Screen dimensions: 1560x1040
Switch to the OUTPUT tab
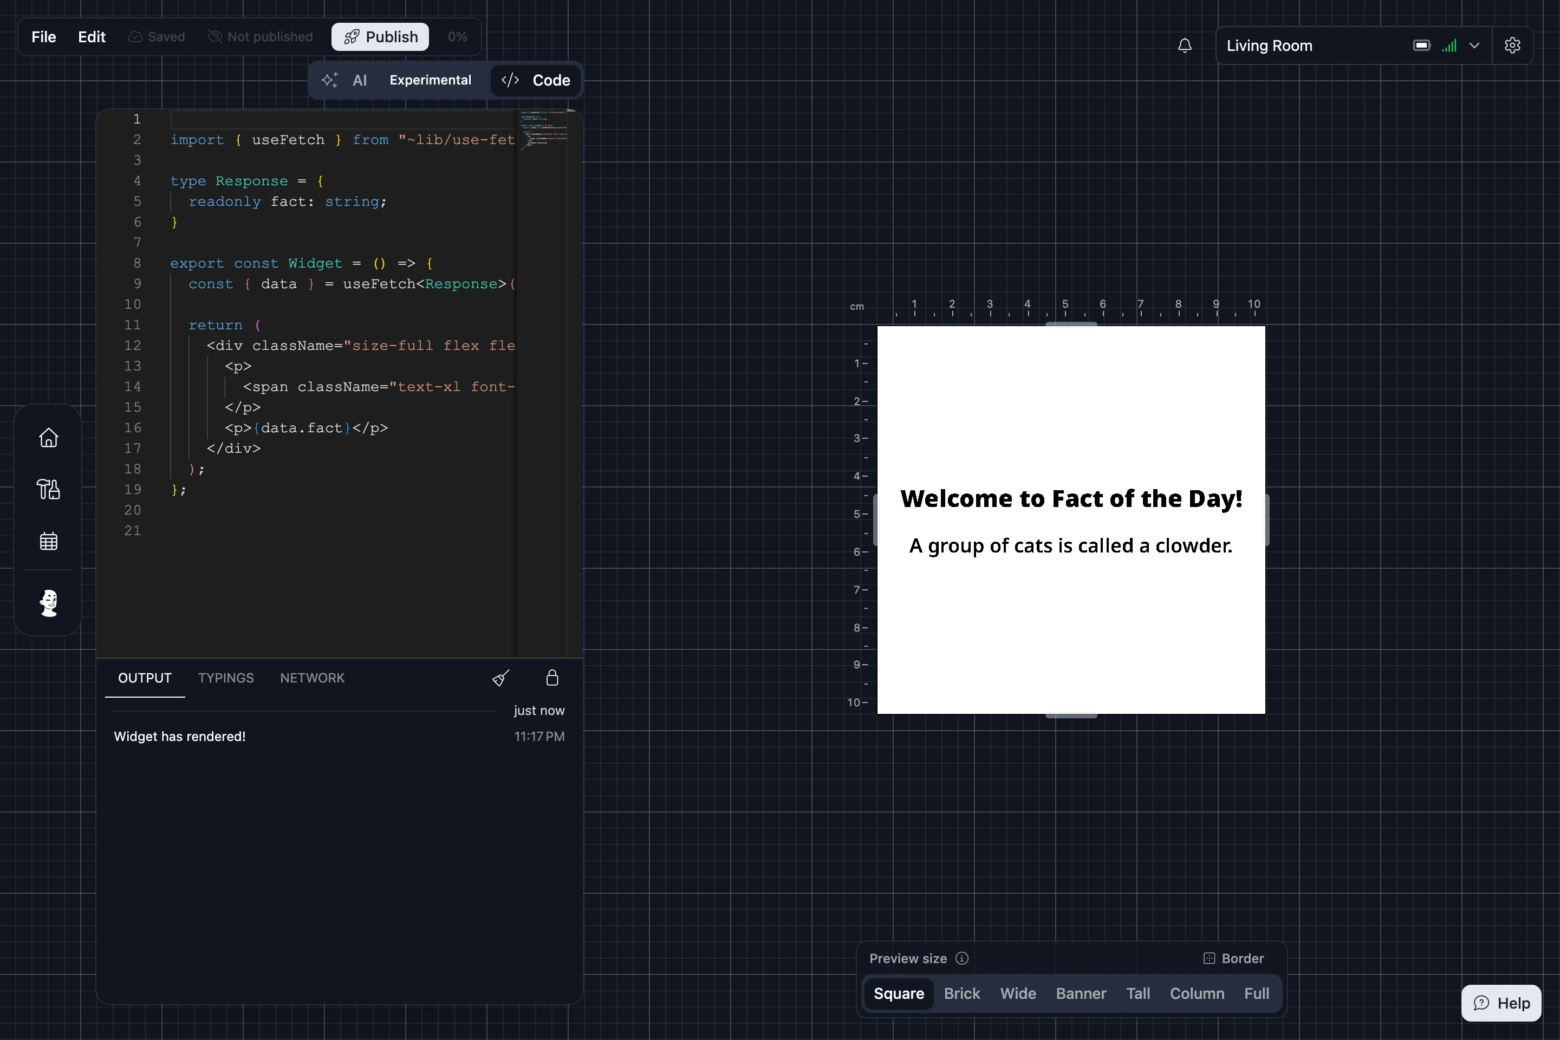click(145, 678)
